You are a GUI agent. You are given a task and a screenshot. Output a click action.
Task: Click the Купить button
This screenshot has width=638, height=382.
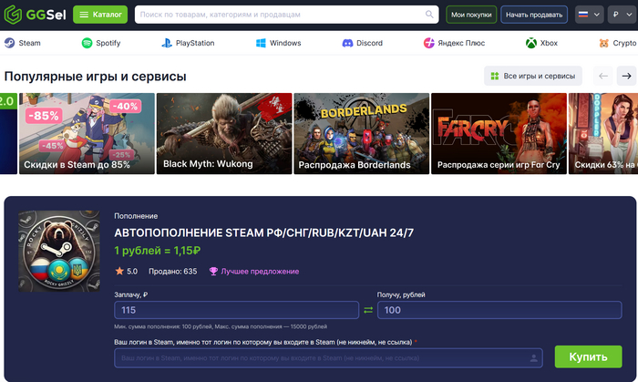tap(589, 356)
